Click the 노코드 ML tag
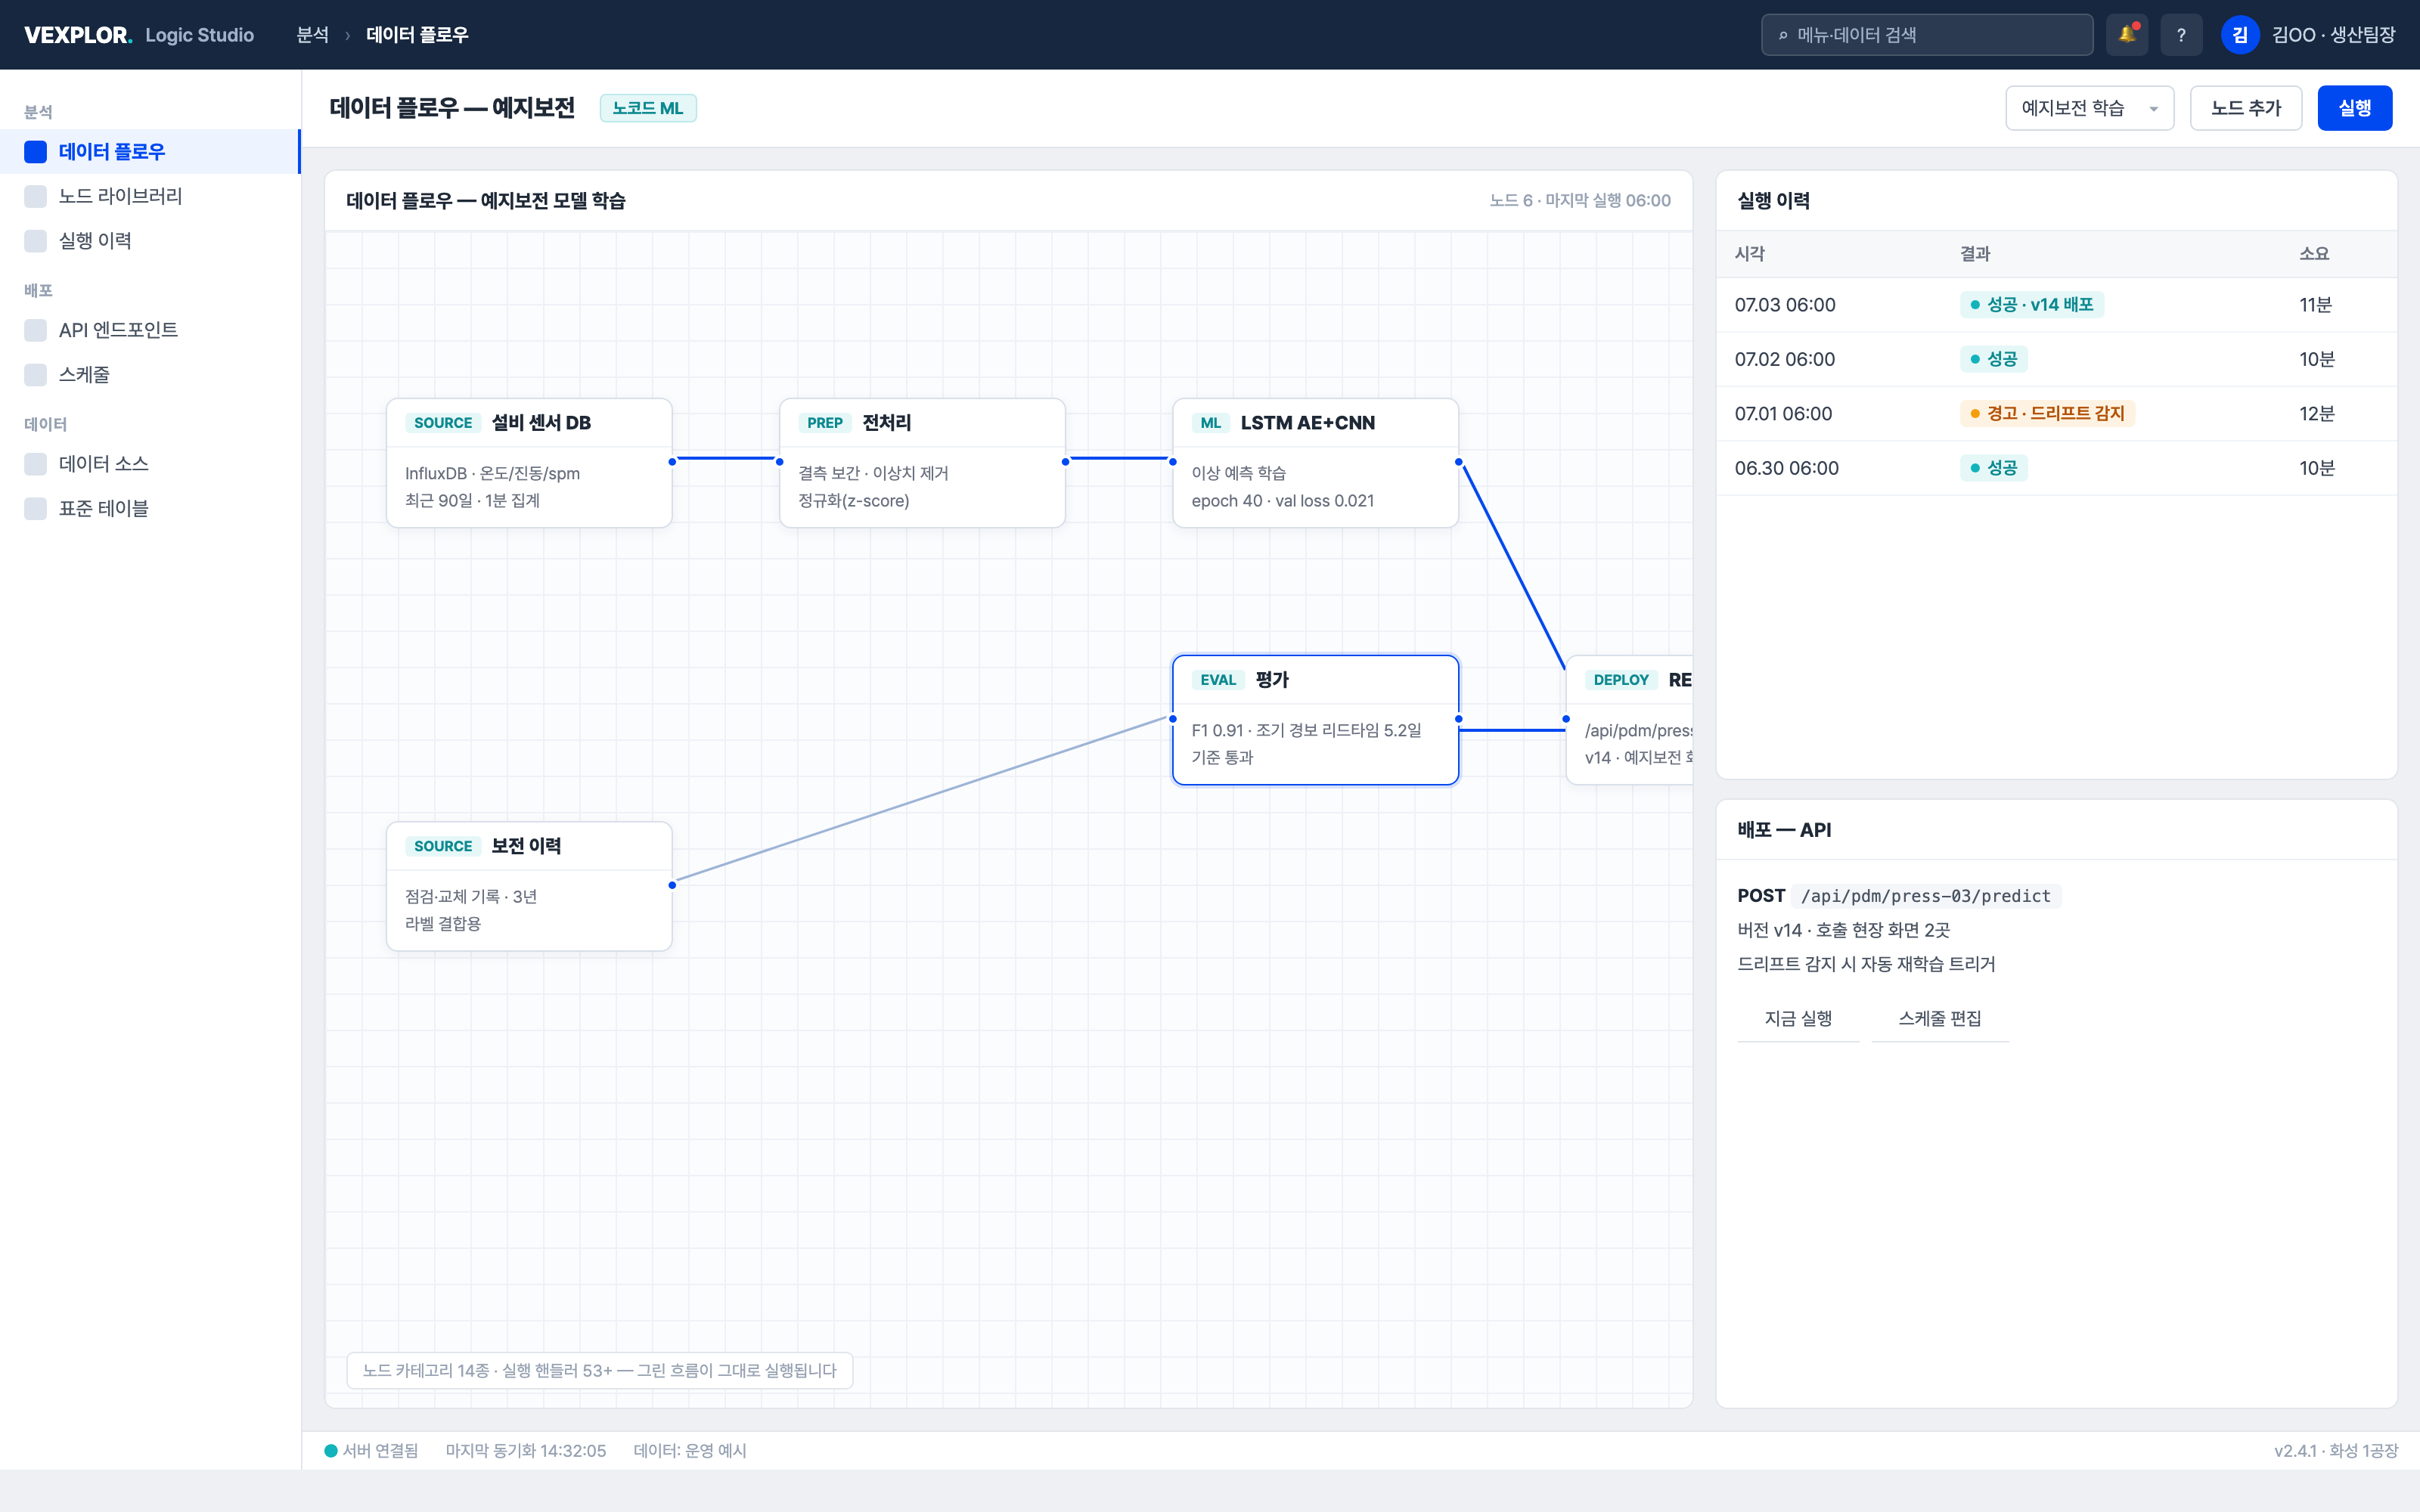The width and height of the screenshot is (2420, 1512). [648, 108]
